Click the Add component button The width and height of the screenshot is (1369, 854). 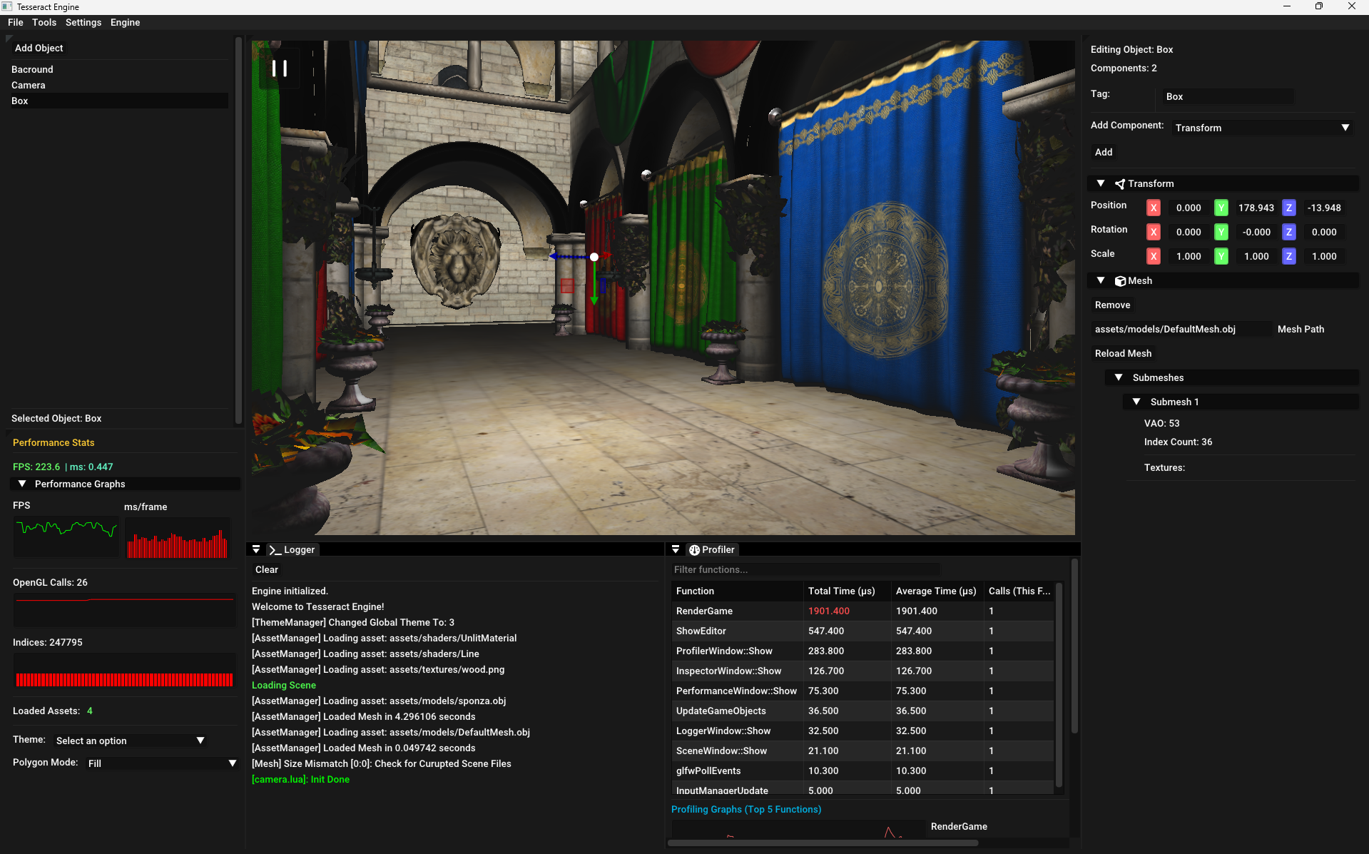[1104, 152]
